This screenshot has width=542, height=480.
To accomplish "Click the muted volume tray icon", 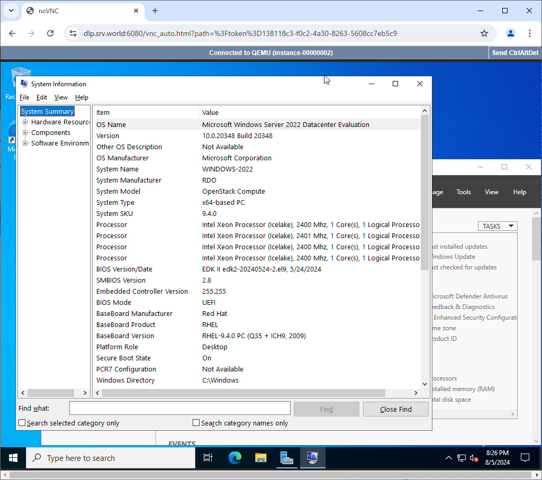I will 474,458.
